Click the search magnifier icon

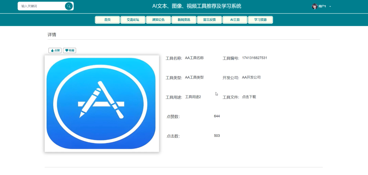tap(68, 6)
